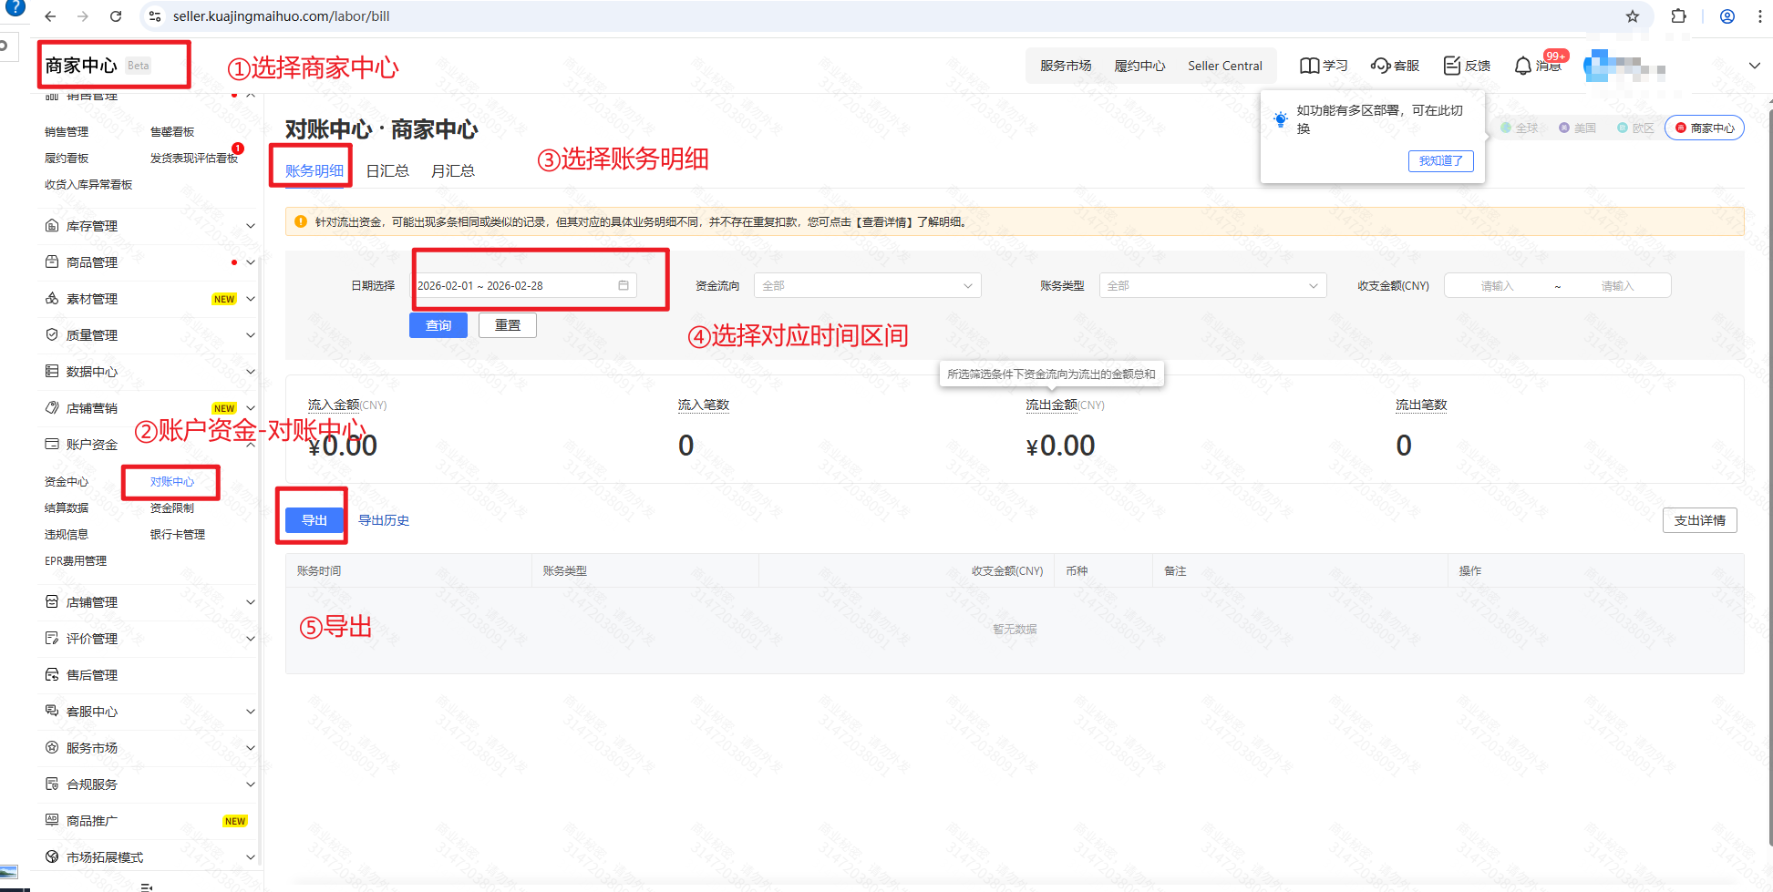The image size is (1773, 892).
Task: Click the blue 导出 button
Action: click(x=314, y=520)
